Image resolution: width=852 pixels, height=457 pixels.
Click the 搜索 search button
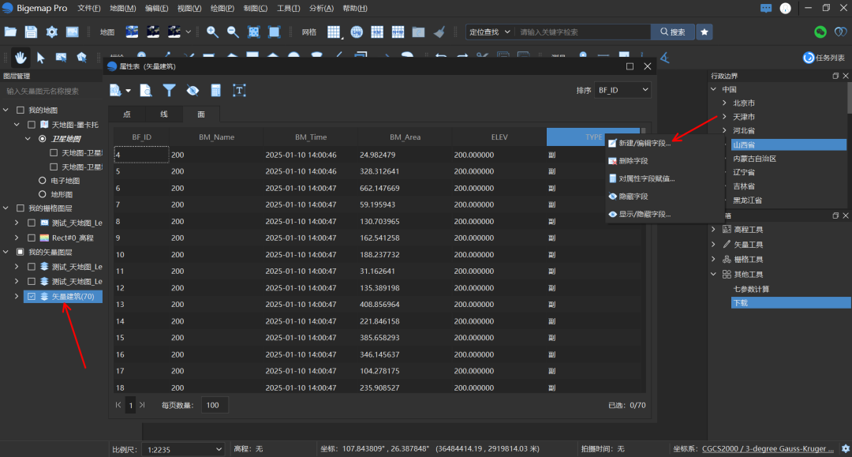coord(673,32)
